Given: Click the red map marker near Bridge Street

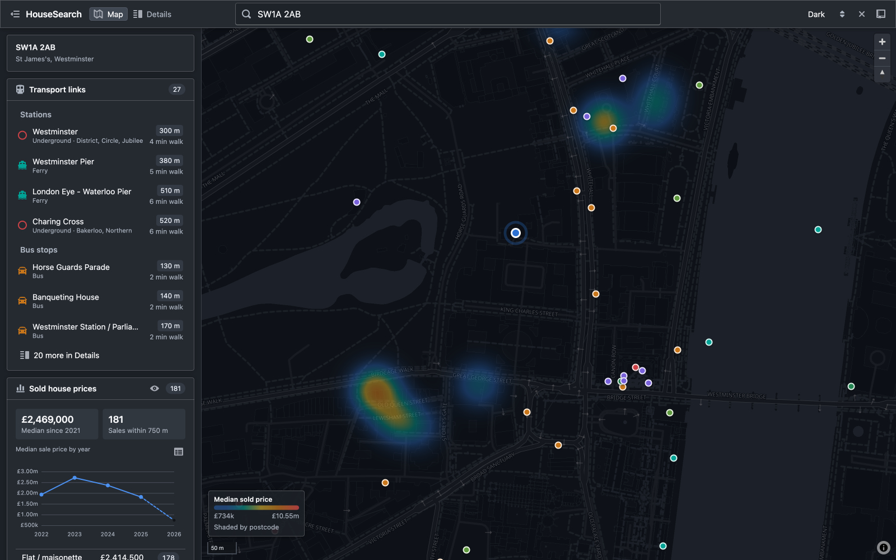Looking at the screenshot, I should (x=635, y=367).
